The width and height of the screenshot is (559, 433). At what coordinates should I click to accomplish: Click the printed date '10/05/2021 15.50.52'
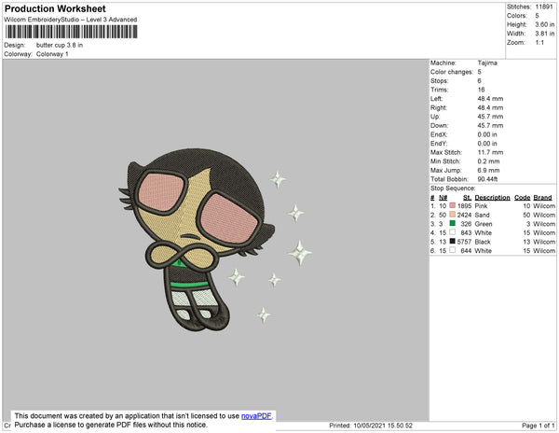click(x=383, y=426)
